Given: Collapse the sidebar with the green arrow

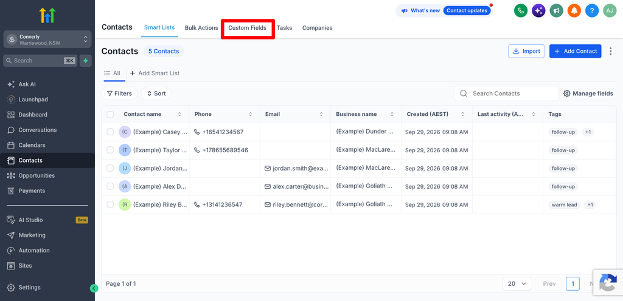Looking at the screenshot, I should pyautogui.click(x=94, y=288).
